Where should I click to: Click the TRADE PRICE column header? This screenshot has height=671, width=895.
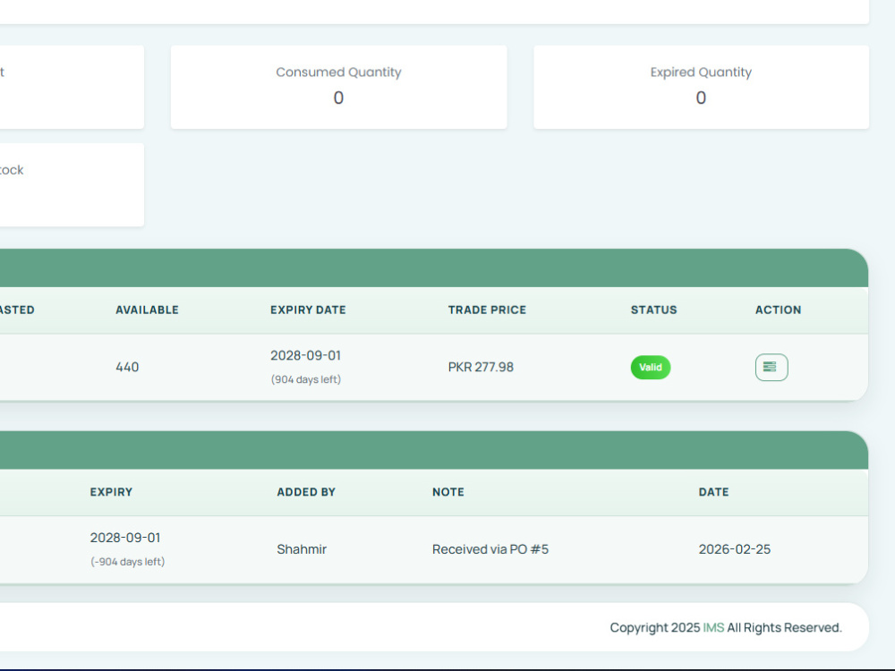(x=487, y=310)
